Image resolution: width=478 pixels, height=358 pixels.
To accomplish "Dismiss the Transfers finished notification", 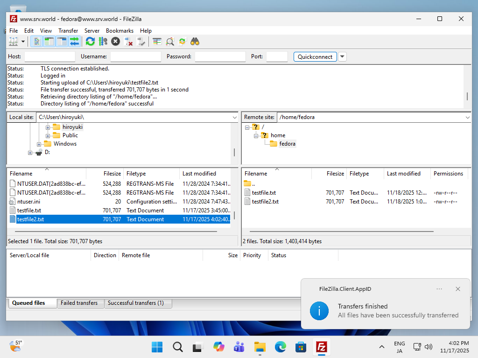I will point(458,289).
